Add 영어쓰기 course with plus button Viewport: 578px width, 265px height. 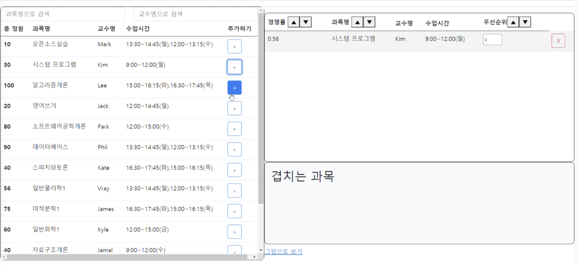coord(234,108)
